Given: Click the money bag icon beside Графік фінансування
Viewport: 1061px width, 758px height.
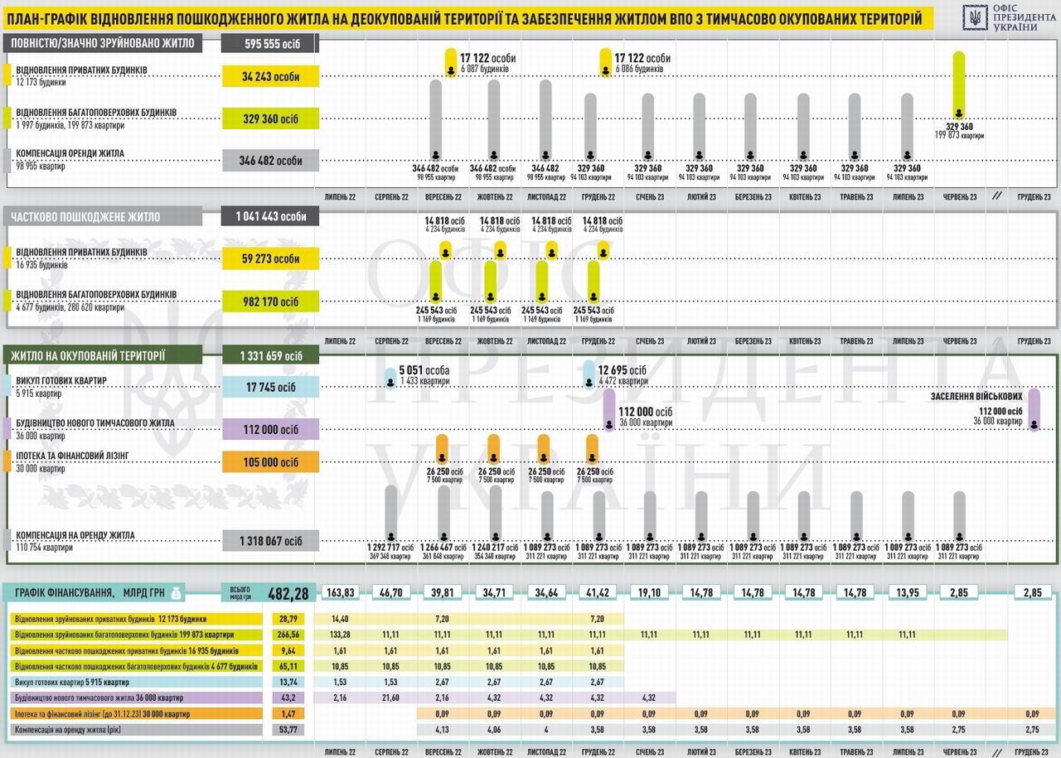Looking at the screenshot, I should click(x=177, y=592).
